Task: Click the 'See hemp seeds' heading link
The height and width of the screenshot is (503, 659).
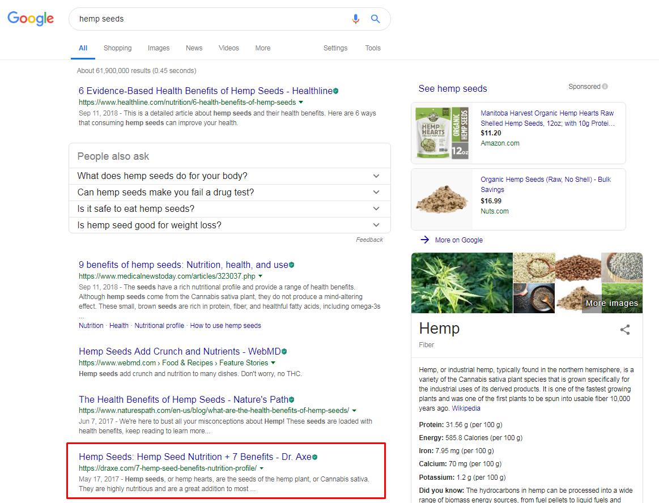Action: pos(453,89)
